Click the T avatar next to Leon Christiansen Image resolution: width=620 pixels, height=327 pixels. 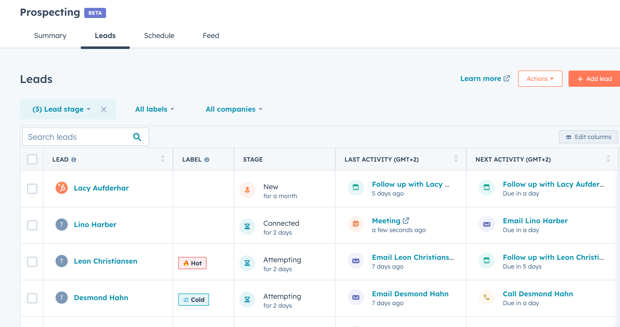pos(62,261)
